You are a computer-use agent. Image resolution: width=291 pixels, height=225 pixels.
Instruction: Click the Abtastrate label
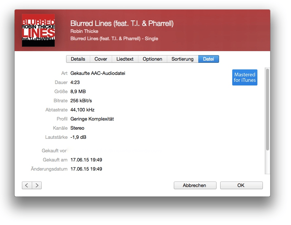pos(57,110)
